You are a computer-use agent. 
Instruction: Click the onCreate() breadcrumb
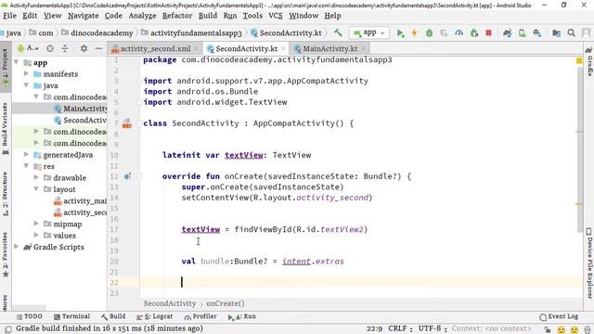tap(225, 303)
